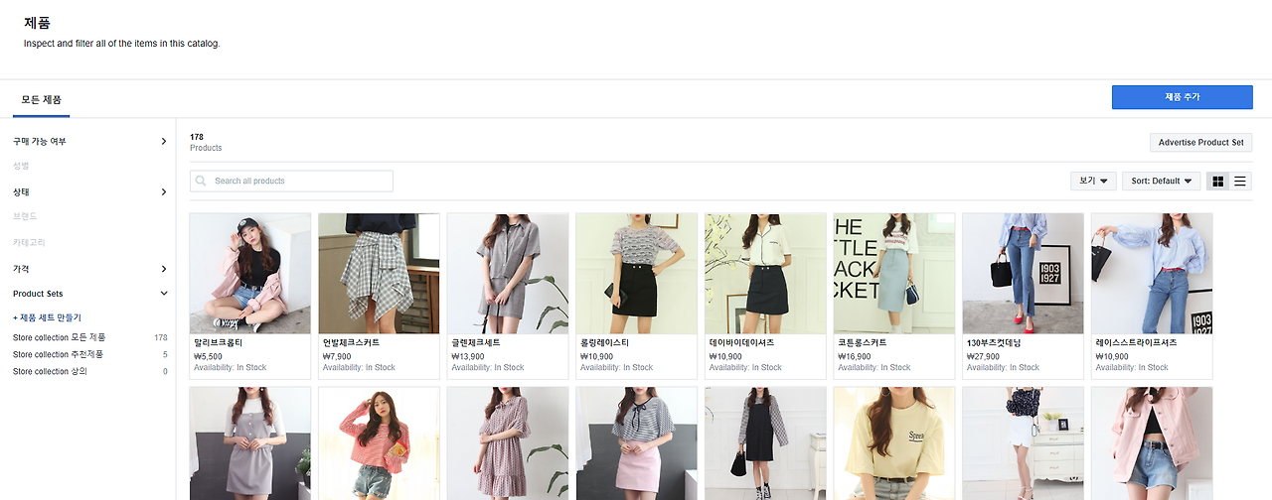The height and width of the screenshot is (500, 1272).
Task: Open the 말리브크롭티 product thumbnail
Action: click(x=250, y=273)
